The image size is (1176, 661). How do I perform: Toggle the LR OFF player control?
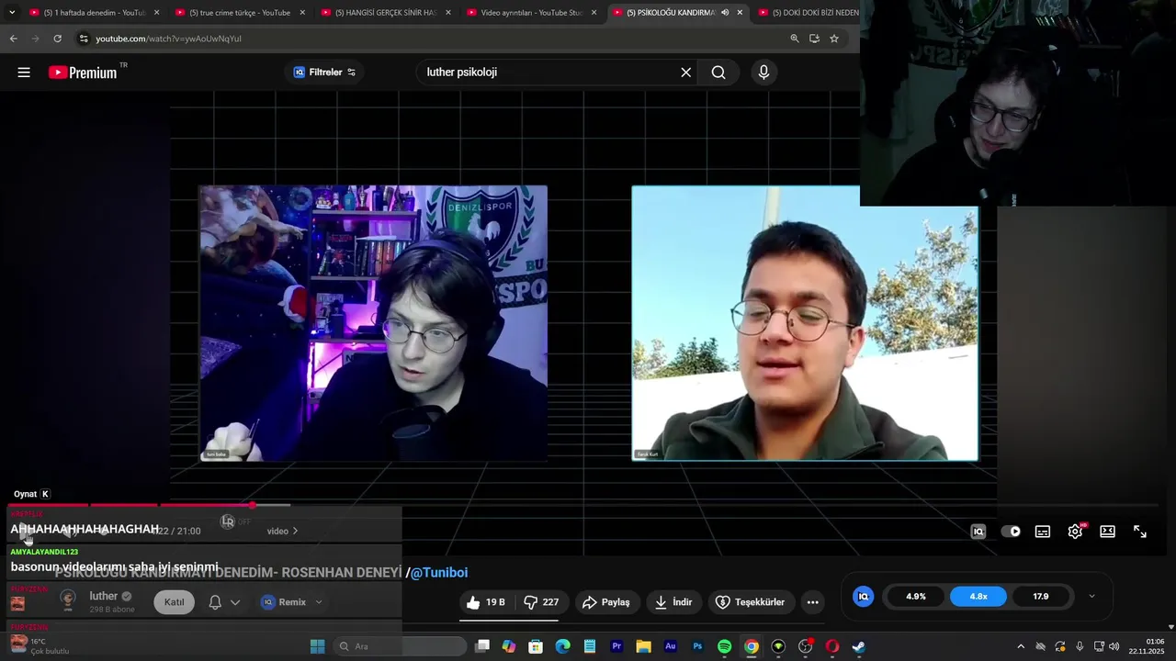pyautogui.click(x=235, y=521)
